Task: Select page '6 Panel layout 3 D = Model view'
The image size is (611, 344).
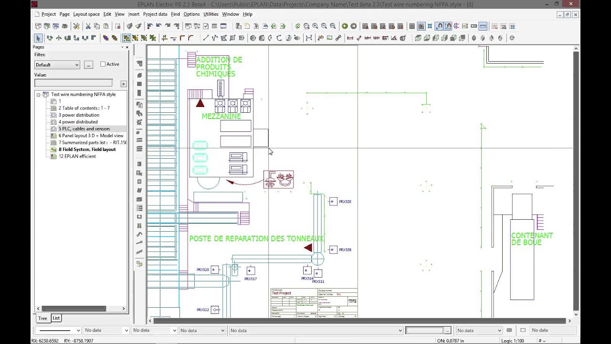Action: [x=91, y=136]
